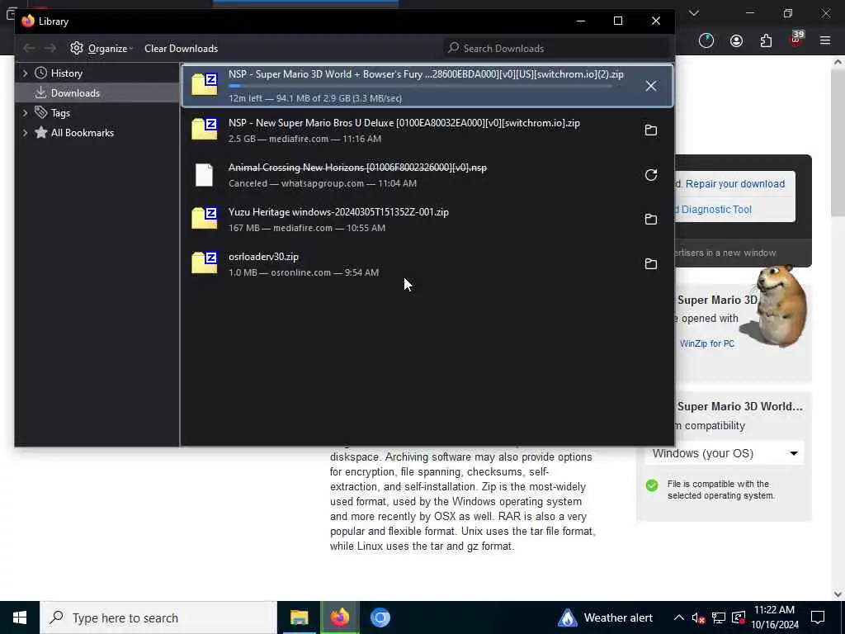Select the Animal Crossing New Horizons entry
This screenshot has height=634, width=845.
[x=427, y=175]
